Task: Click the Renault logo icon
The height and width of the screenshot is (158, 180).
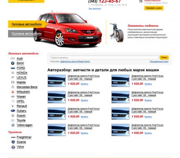Action: point(13,106)
